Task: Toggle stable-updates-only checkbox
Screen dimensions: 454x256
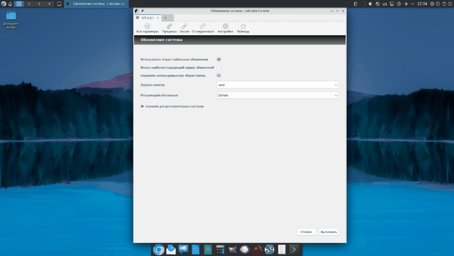Action: coord(219,60)
